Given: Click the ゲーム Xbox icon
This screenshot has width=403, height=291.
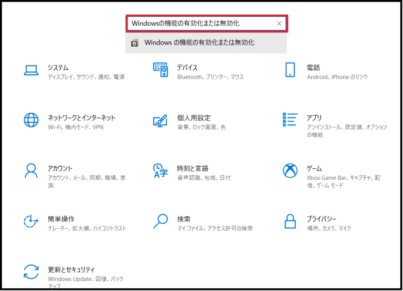Looking at the screenshot, I should tap(290, 170).
